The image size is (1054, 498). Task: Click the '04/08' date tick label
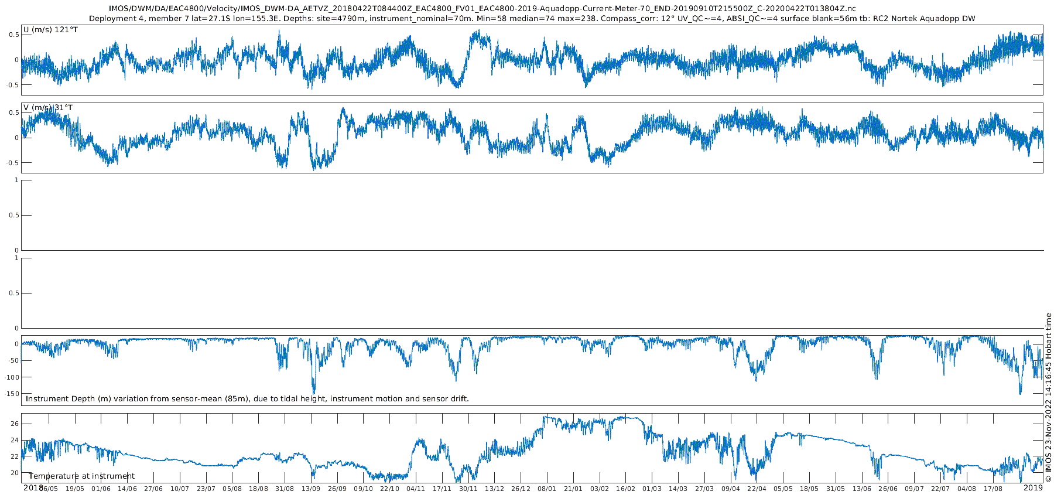(967, 489)
